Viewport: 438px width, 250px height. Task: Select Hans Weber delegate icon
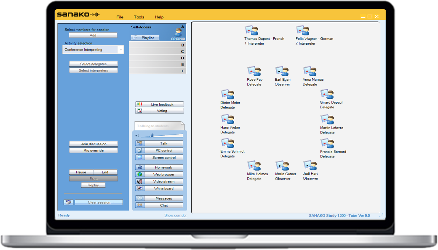coord(227,119)
